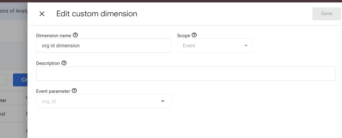Click the 'Dimension name' label text
Screen dimensions: 342x138
[x=54, y=36]
